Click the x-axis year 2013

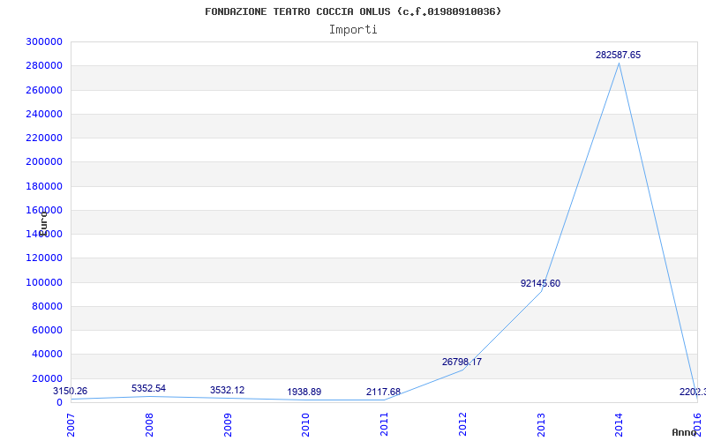(541, 425)
